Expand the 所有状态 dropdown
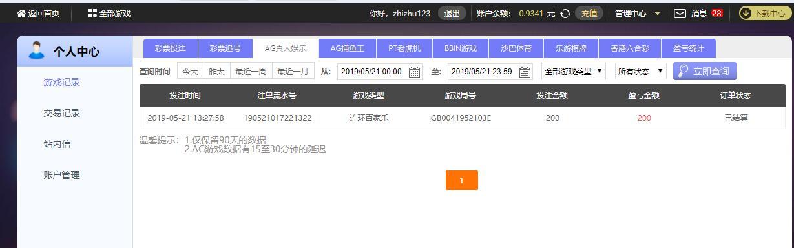The height and width of the screenshot is (248, 794). pyautogui.click(x=640, y=71)
